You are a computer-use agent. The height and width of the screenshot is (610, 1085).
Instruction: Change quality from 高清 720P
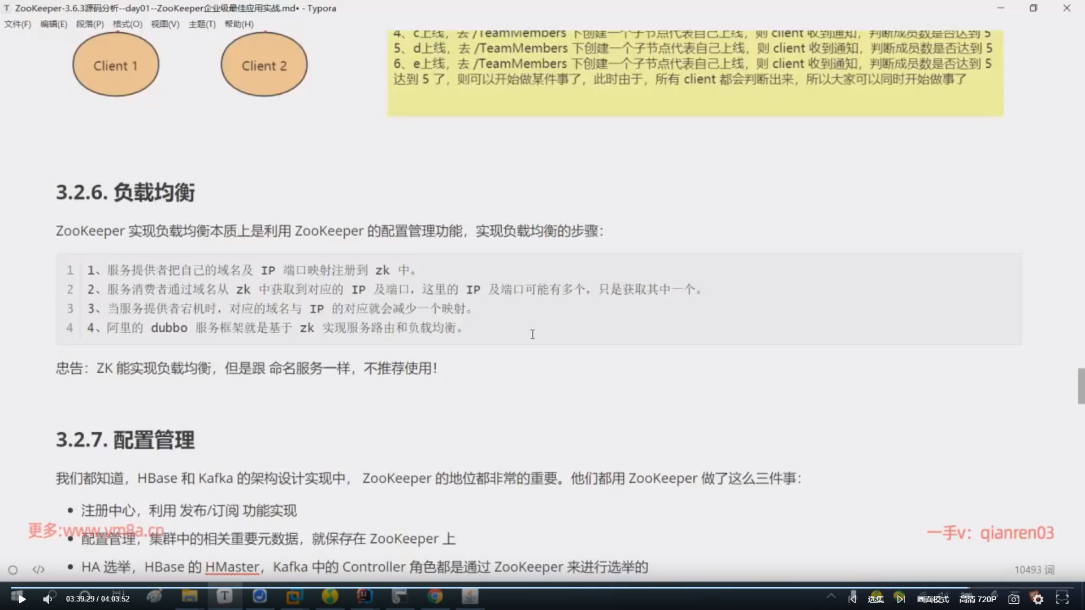click(978, 599)
